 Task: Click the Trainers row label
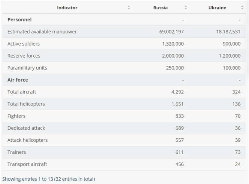[x=16, y=152]
